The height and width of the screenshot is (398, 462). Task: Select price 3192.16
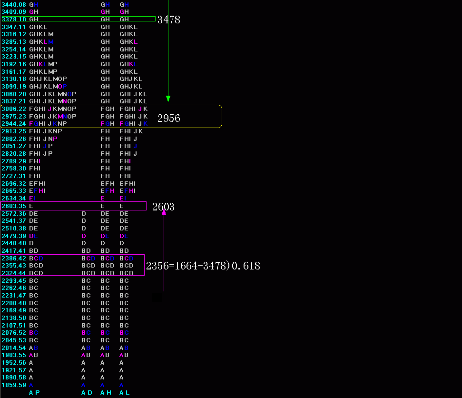[14, 64]
